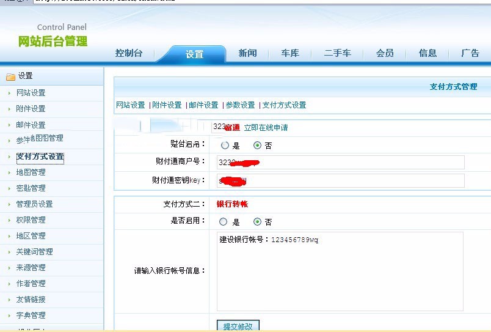
Task: Click the arrow bullet beside 友情链接
Action: 9,300
